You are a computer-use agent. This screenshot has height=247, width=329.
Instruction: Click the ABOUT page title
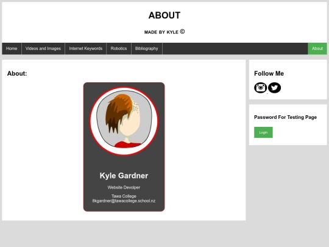164,15
